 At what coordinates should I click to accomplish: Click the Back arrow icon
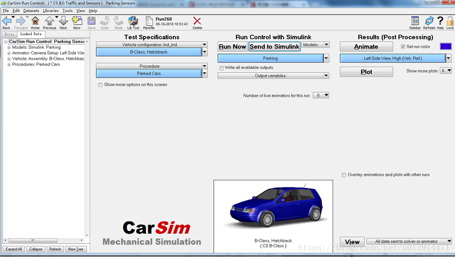6,21
